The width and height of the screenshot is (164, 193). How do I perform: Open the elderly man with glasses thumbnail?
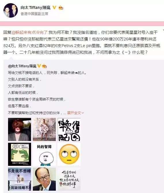coord(44,179)
